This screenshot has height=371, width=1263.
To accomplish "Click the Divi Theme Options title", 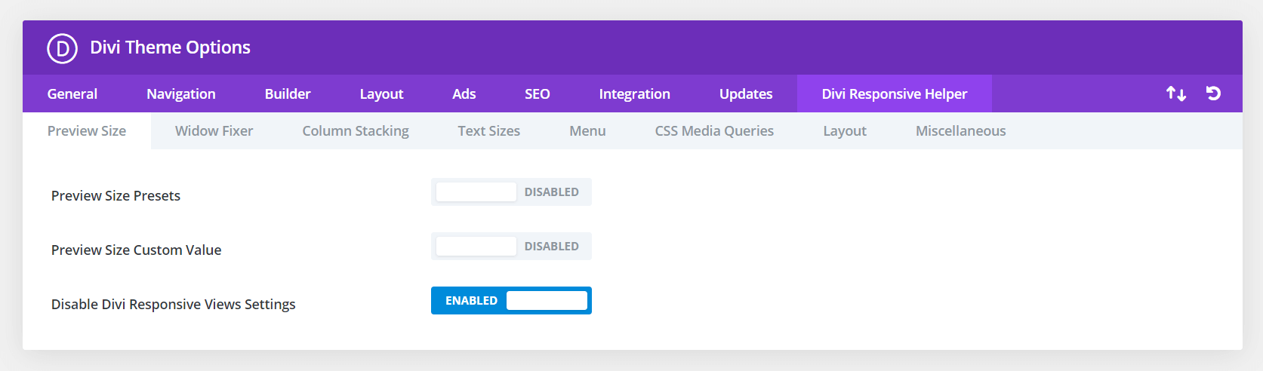I will pos(171,48).
